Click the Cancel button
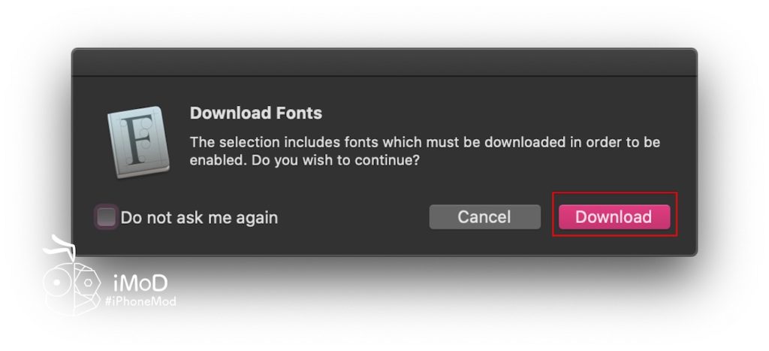Screen dimensions: 769x351 point(484,217)
